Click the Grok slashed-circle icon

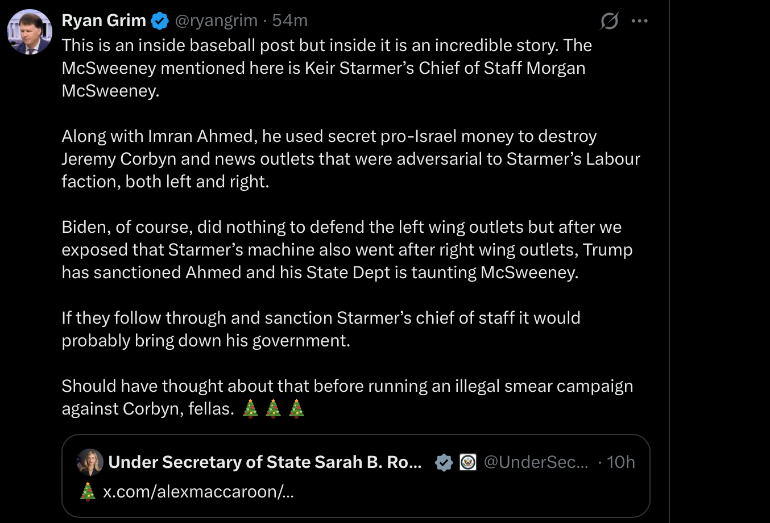[609, 22]
